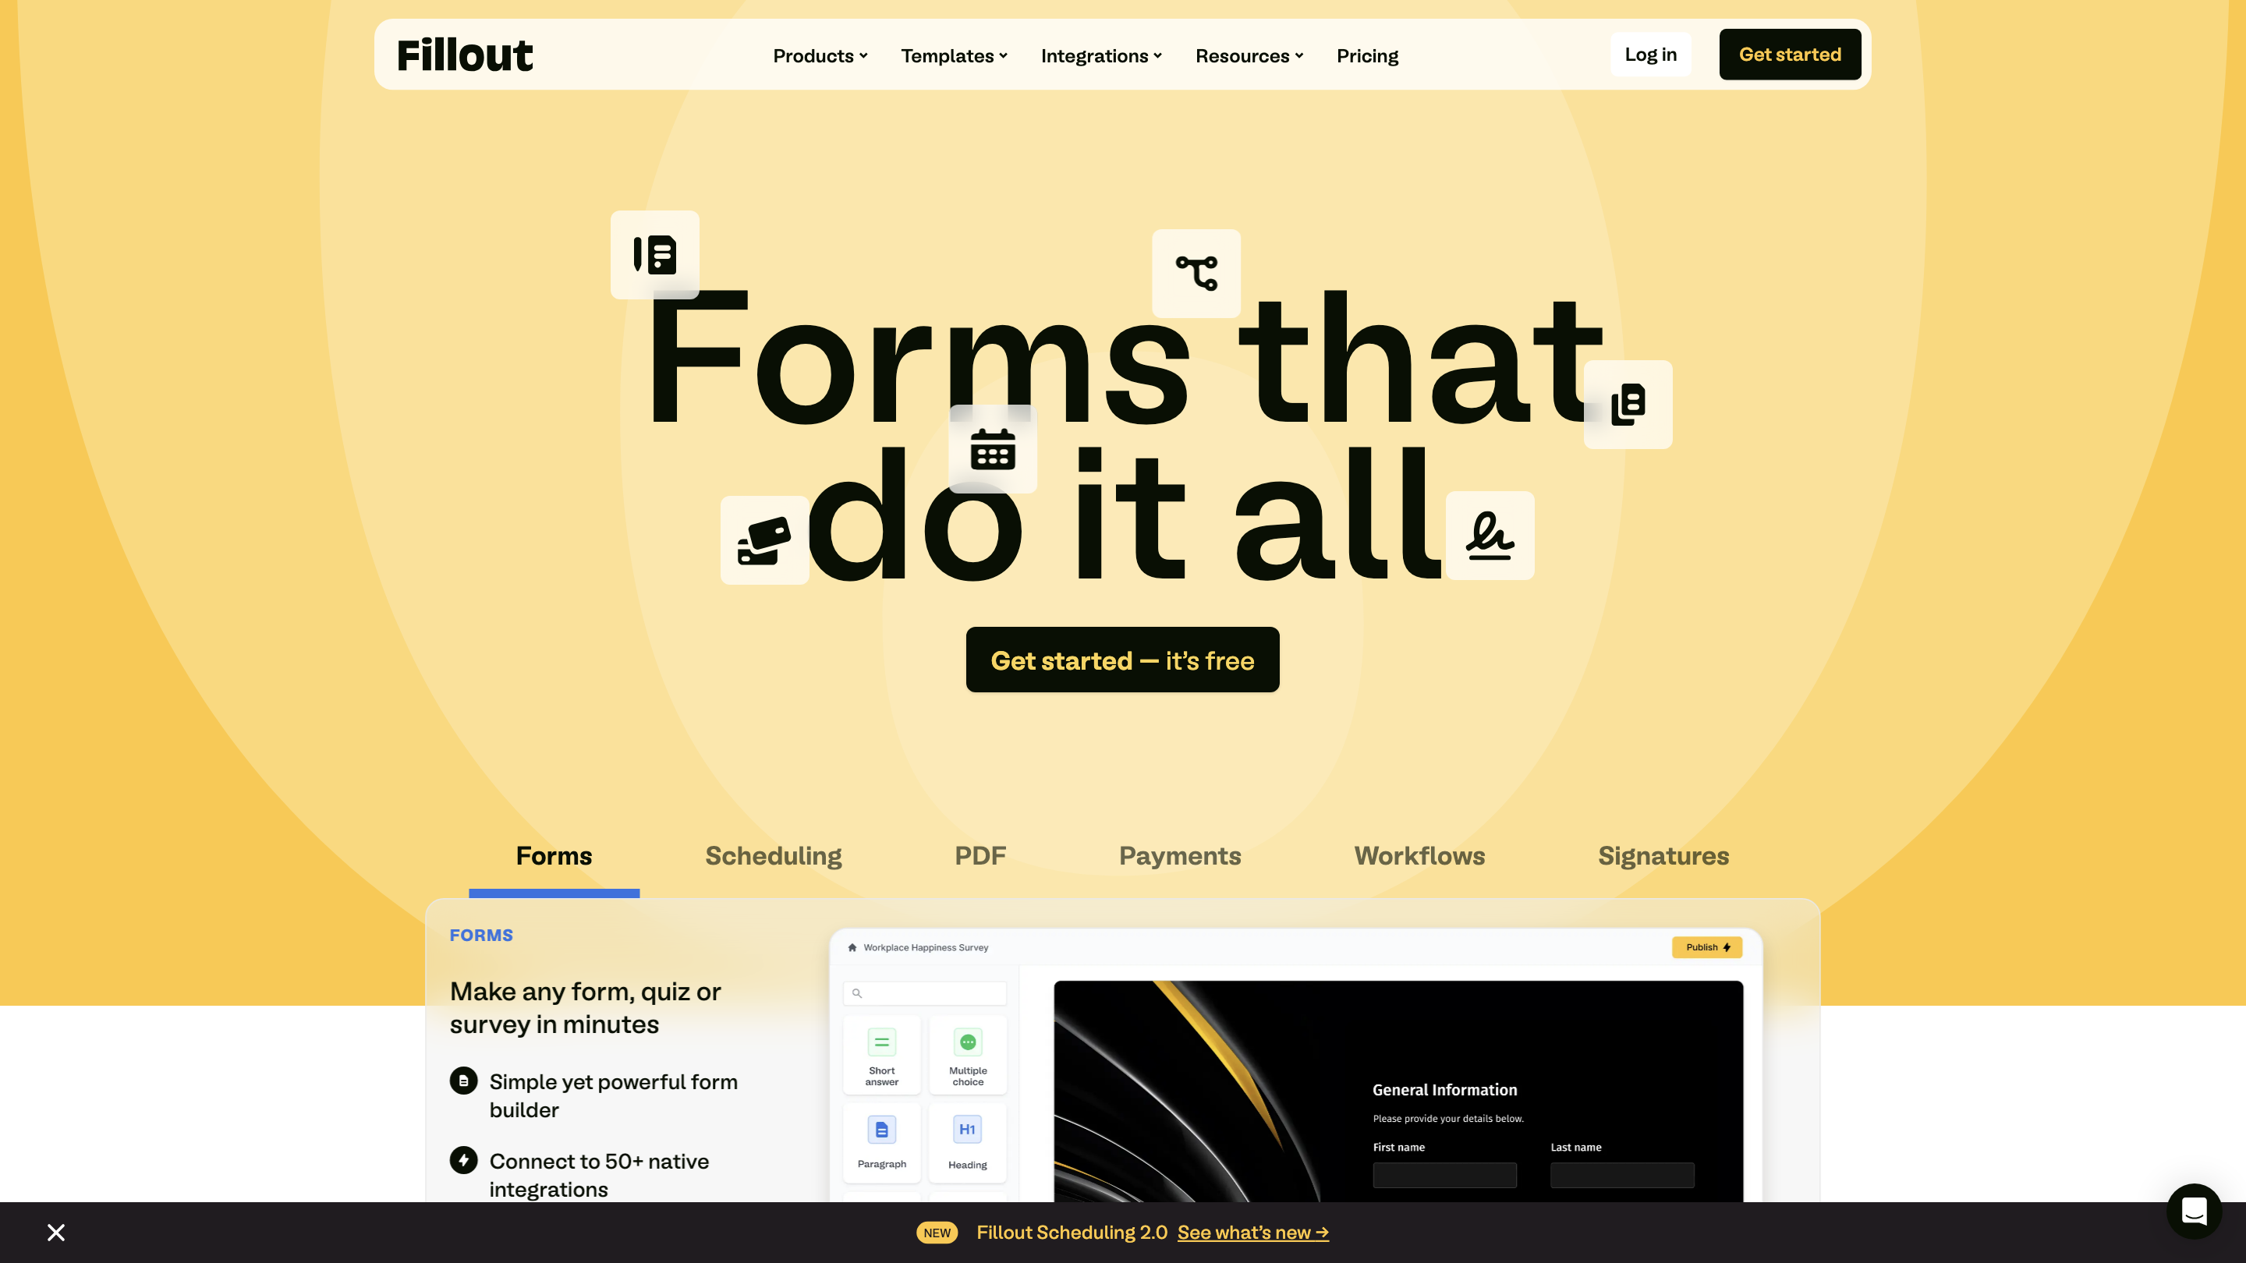Click the field search box in the builder

pyautogui.click(x=924, y=992)
